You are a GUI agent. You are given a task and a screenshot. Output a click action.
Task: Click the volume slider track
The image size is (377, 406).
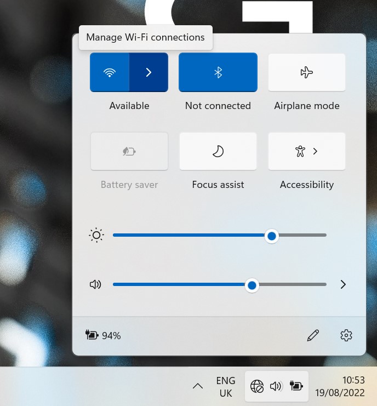click(x=220, y=284)
